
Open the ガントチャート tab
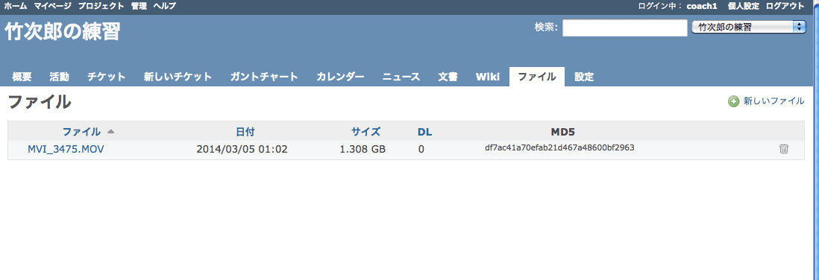264,77
